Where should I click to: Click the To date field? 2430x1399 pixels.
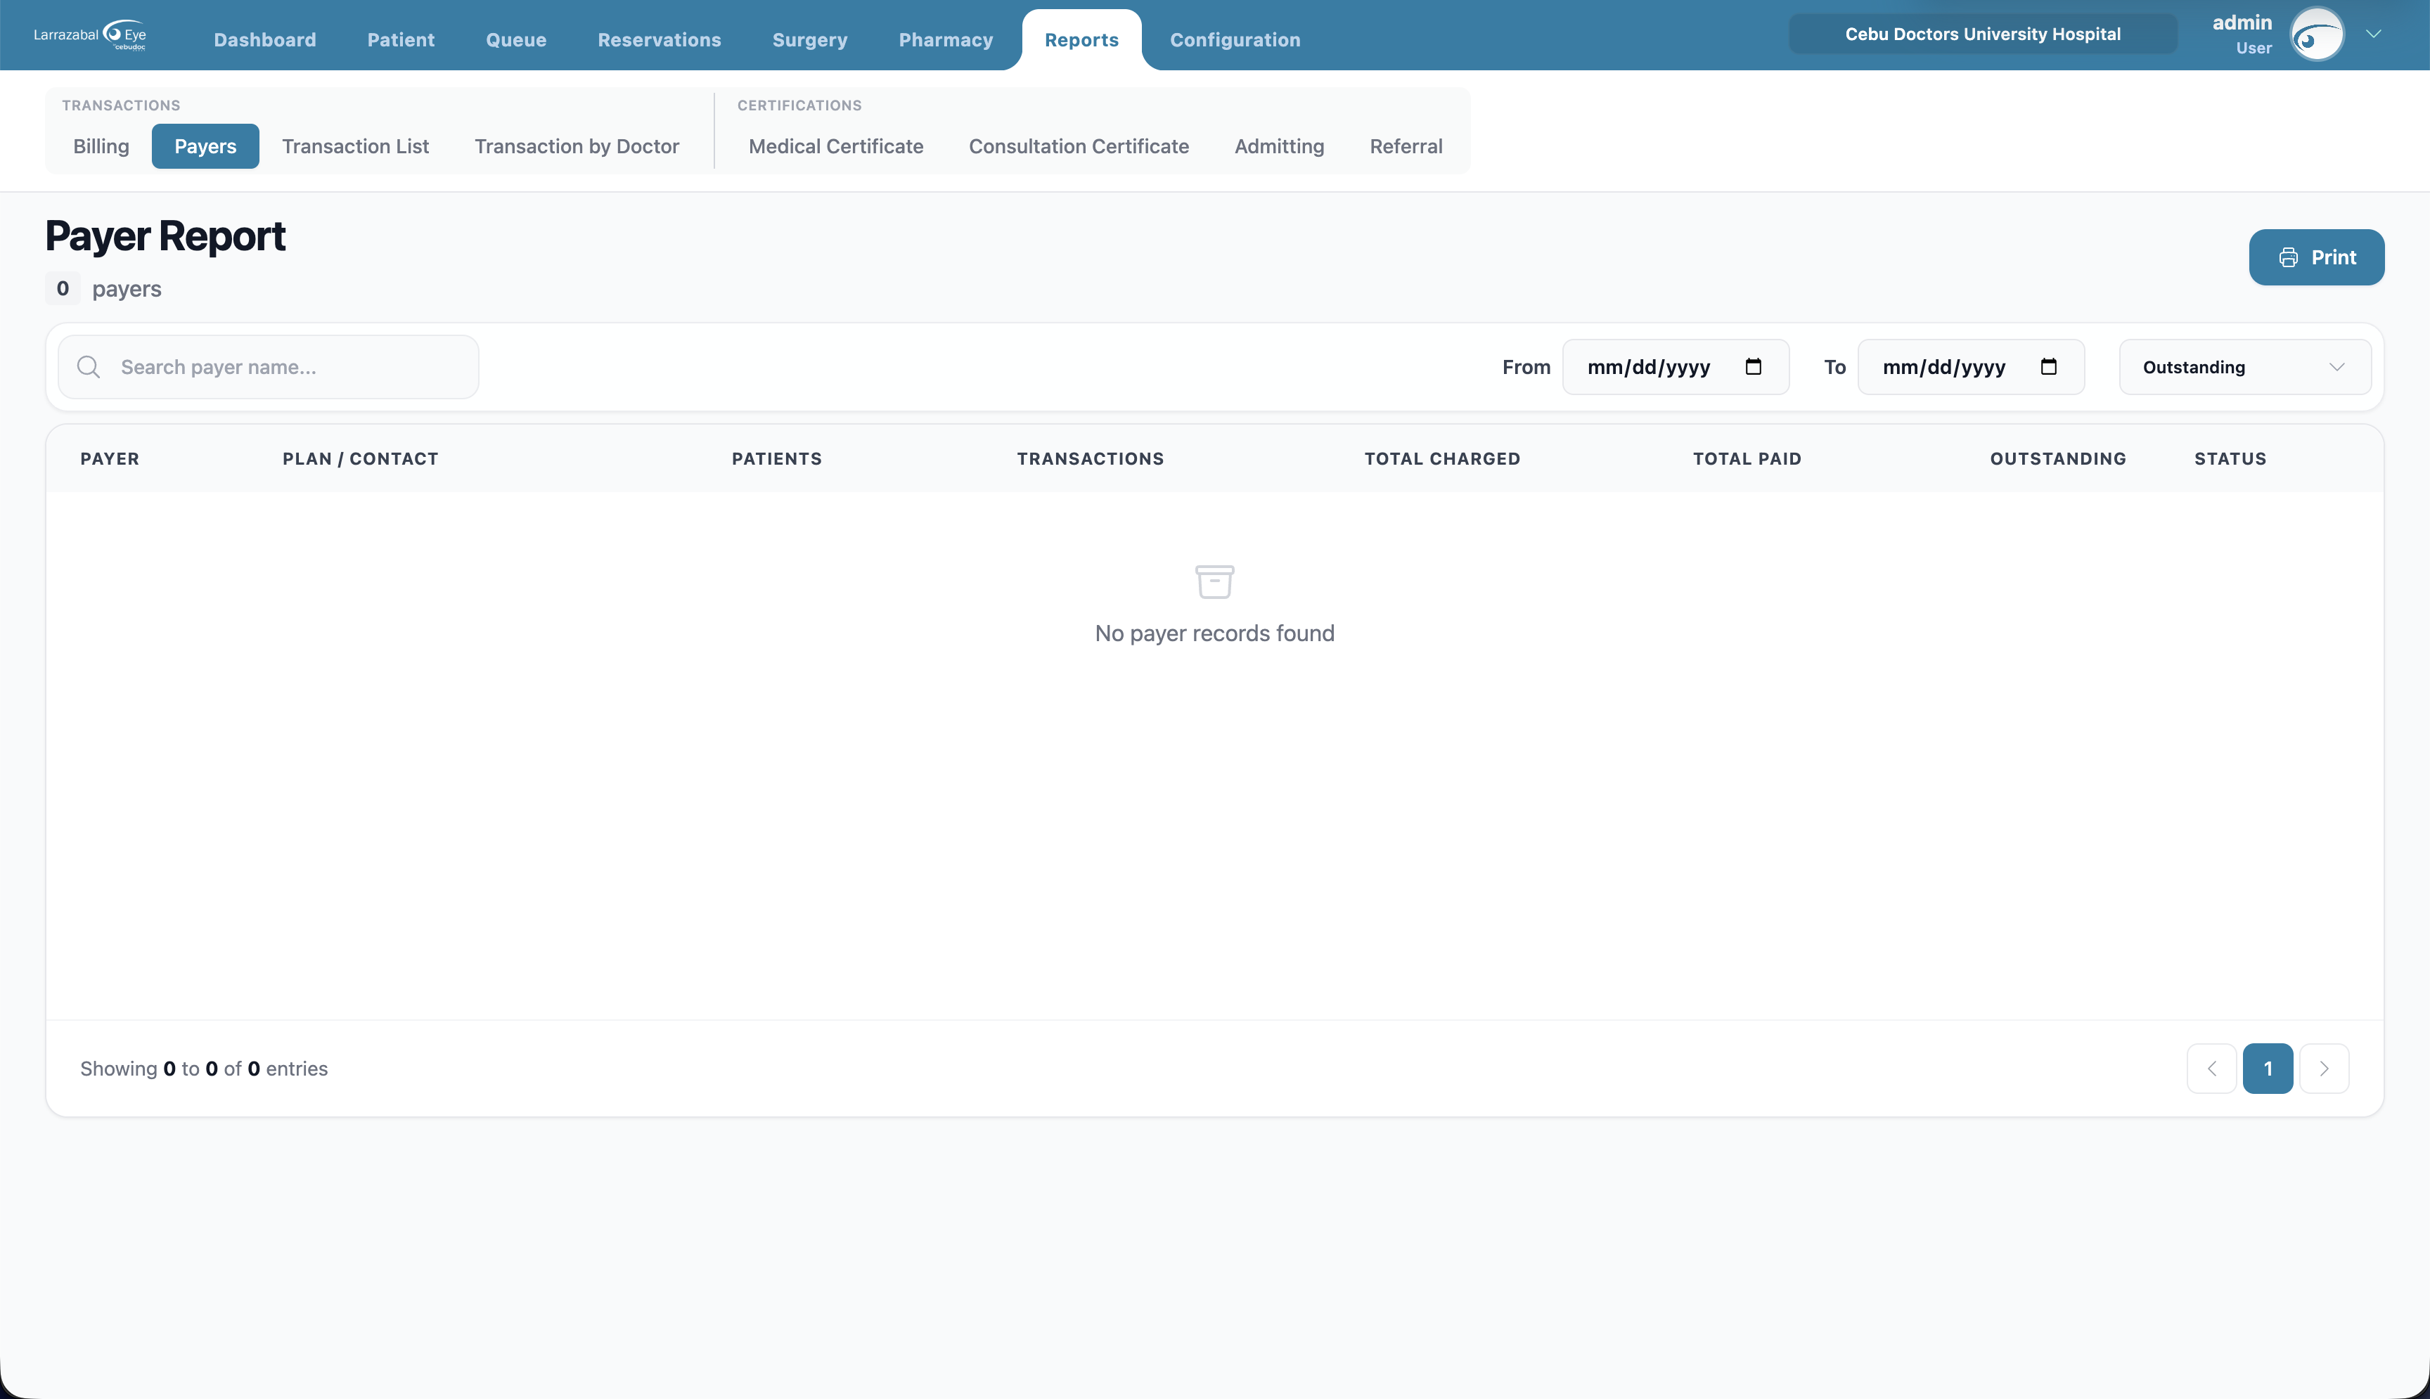click(x=1971, y=367)
